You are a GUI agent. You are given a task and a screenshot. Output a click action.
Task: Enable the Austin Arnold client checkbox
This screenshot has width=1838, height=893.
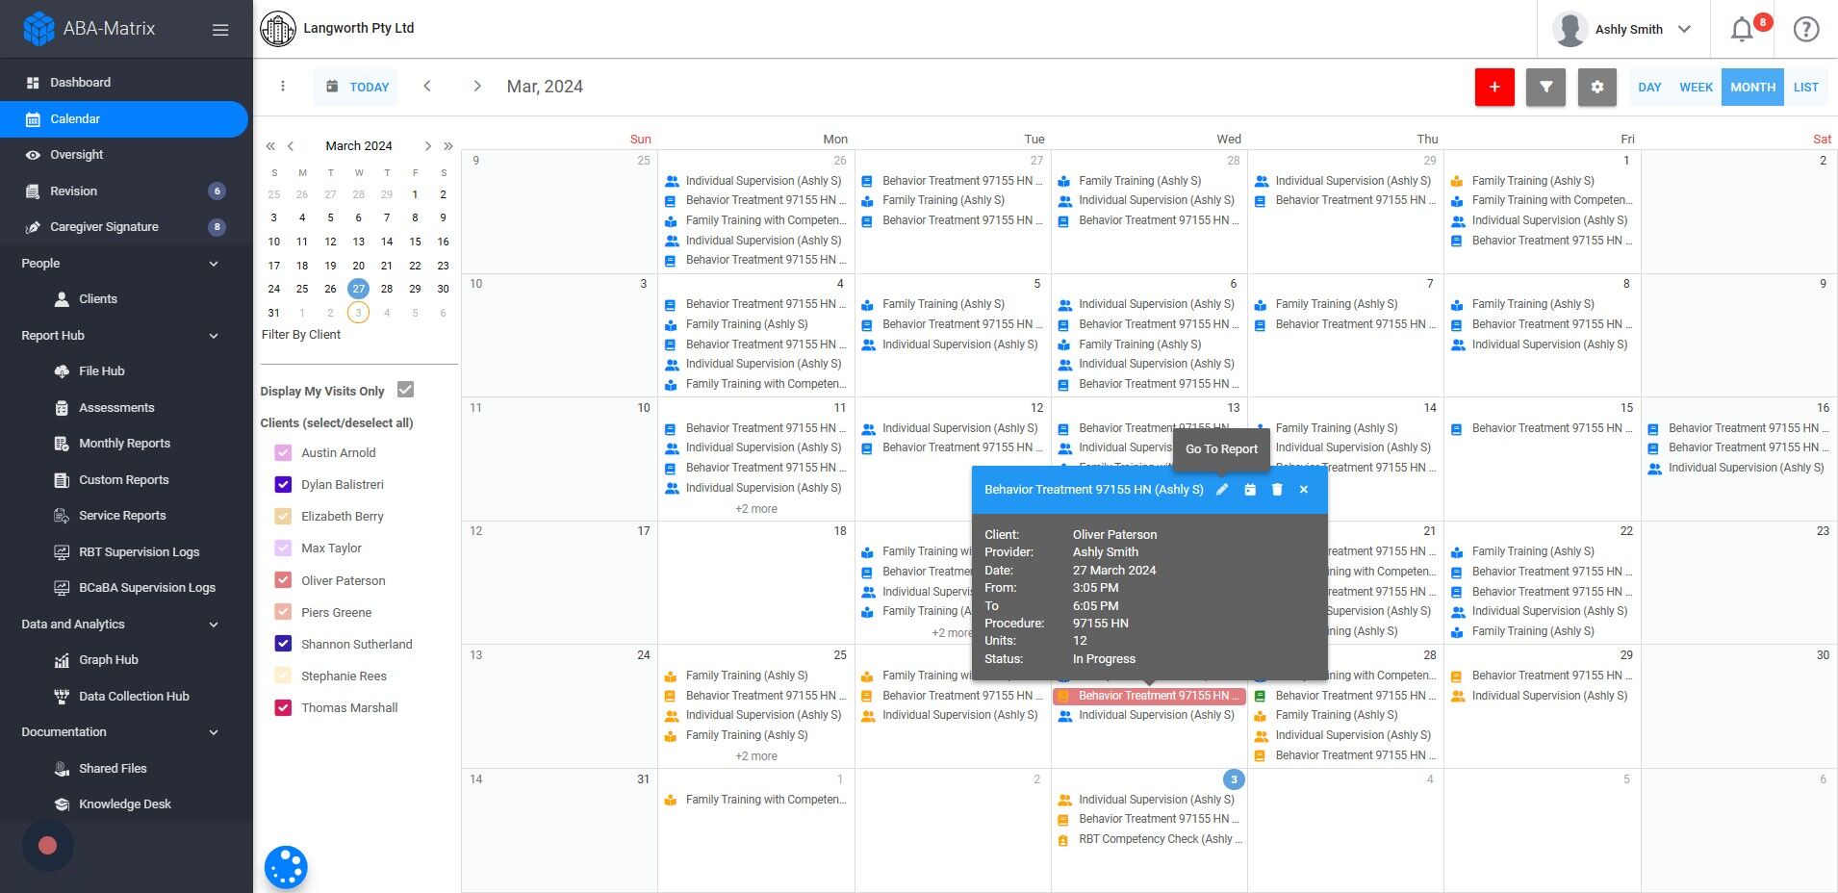tap(283, 452)
